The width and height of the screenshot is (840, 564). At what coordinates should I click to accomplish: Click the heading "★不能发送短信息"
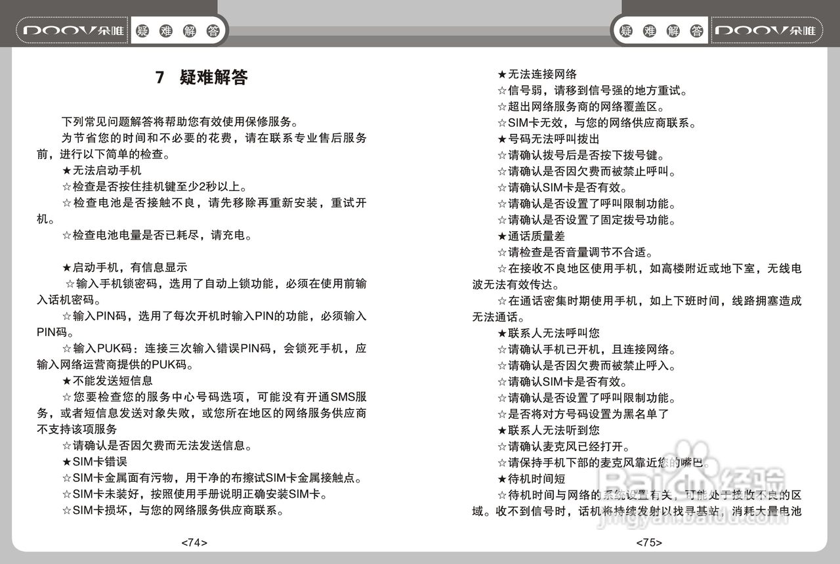[x=107, y=380]
